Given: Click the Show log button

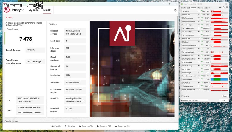Looking at the screenshot, I should [70, 126].
